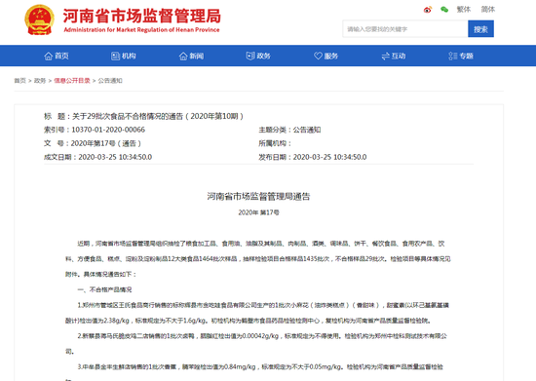This screenshot has height=381, width=536.
Task: Select index number 10370-01-2020-00066
Action: [108, 130]
